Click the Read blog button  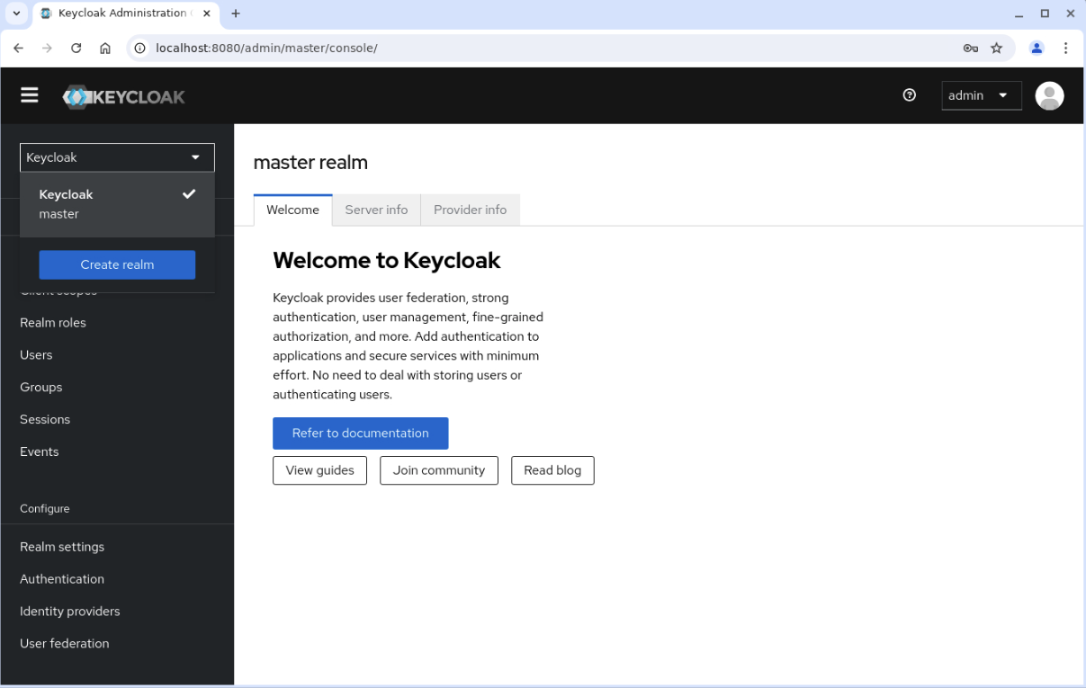[552, 470]
